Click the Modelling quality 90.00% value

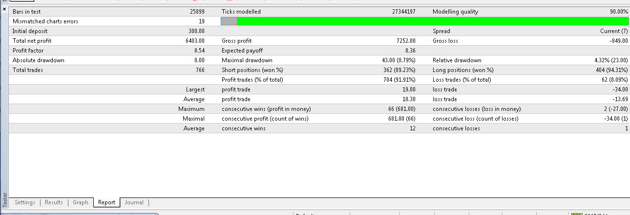(616, 12)
